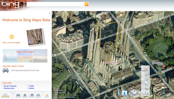Click the La Sagrada Familia map label

110,63
